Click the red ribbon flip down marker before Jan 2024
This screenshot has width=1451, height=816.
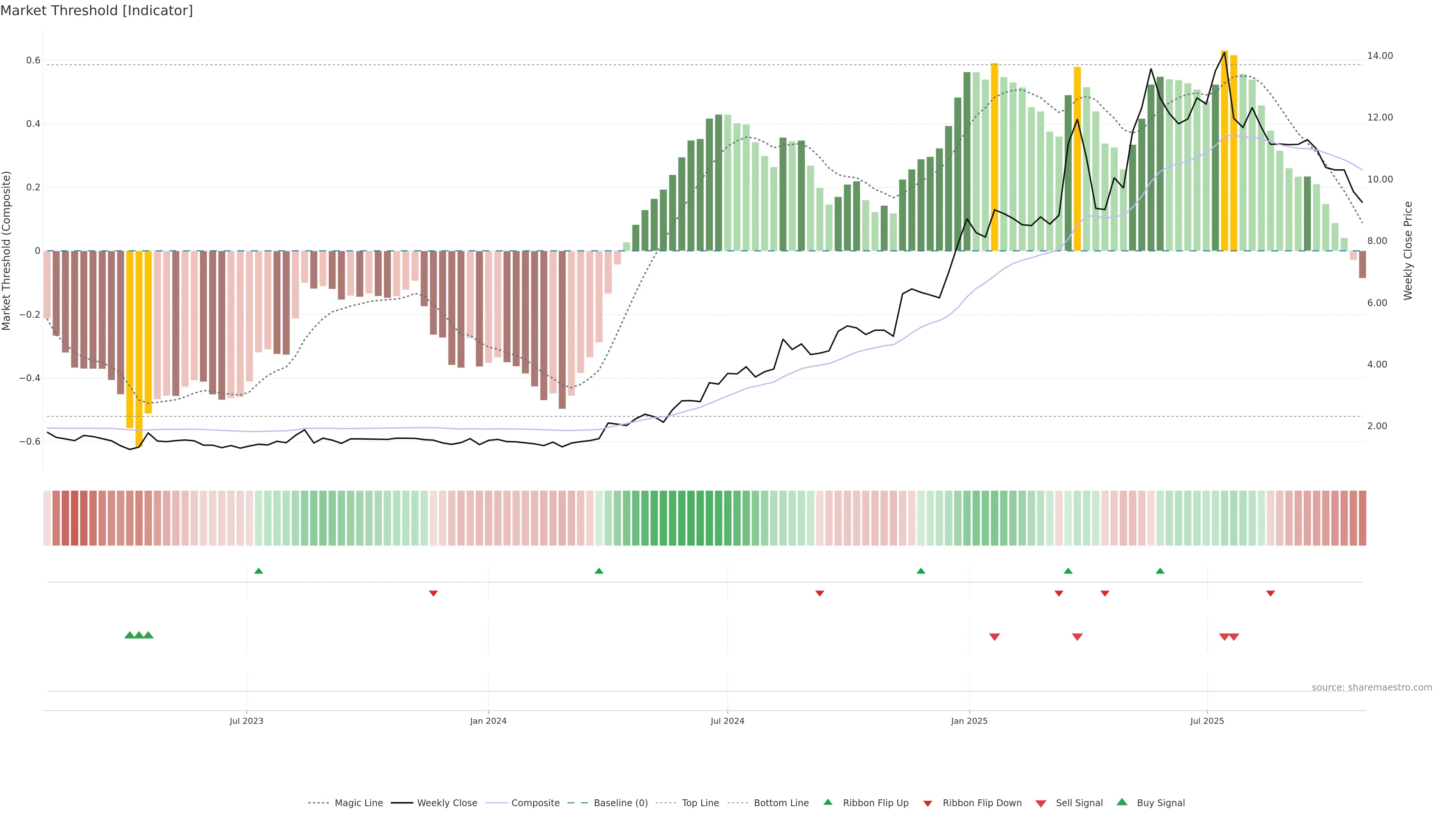[433, 593]
